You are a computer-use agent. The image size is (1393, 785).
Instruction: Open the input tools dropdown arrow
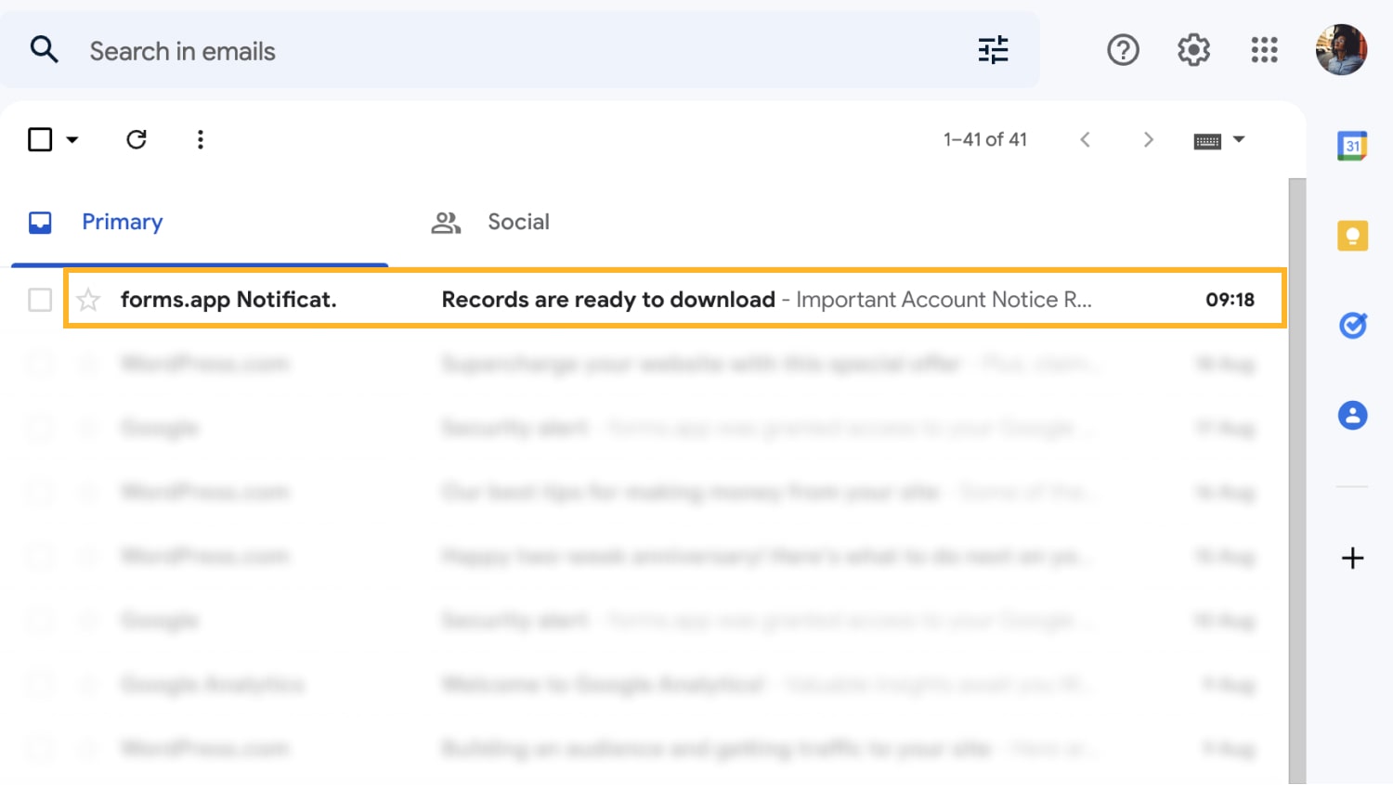1241,139
